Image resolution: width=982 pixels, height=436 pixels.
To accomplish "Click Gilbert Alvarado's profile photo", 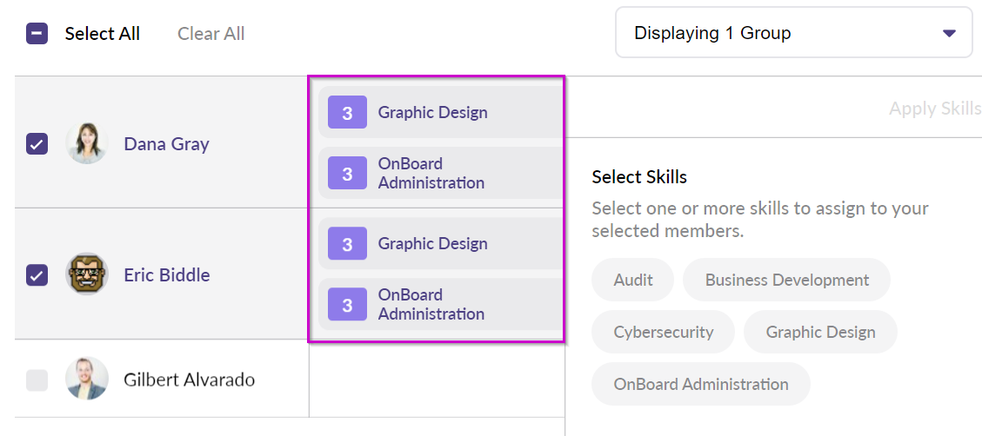I will [87, 379].
